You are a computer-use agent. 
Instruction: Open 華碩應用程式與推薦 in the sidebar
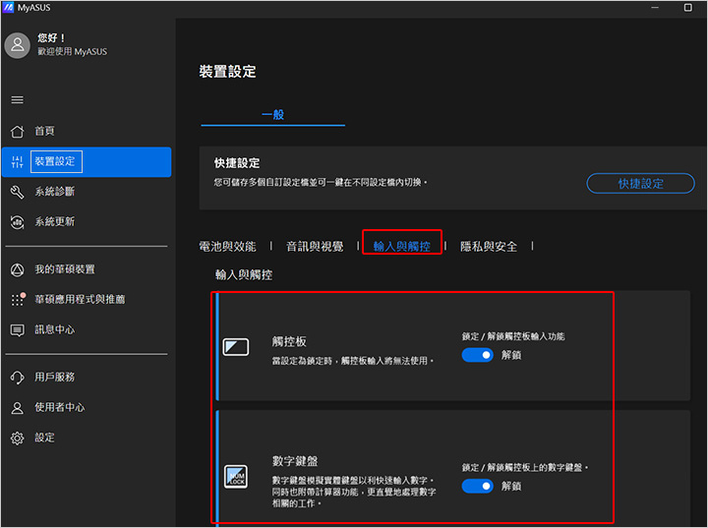coord(87,300)
